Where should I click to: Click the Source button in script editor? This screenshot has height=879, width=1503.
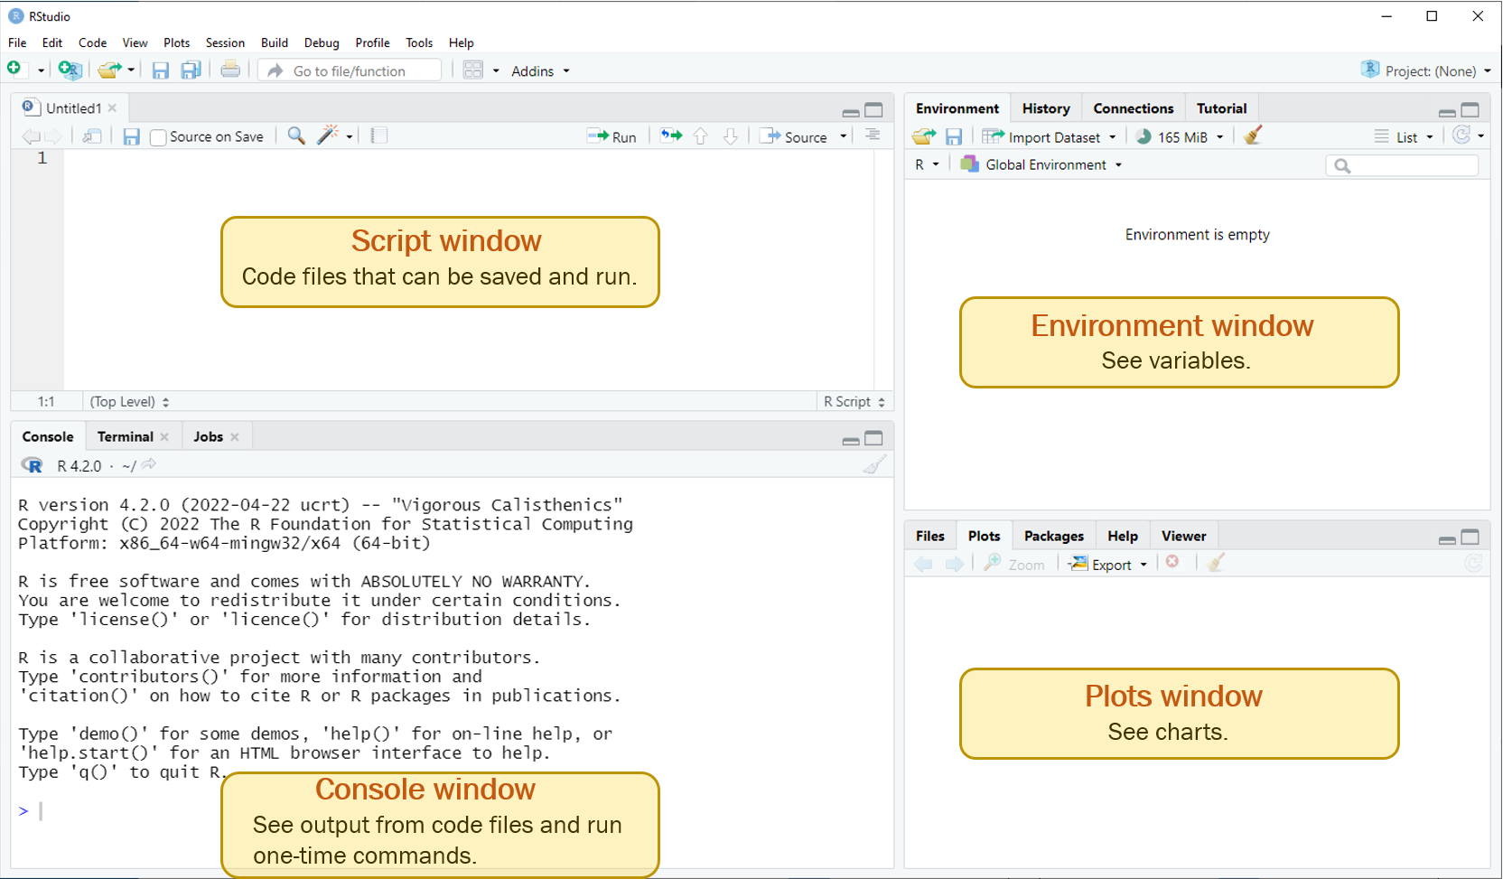pos(795,136)
